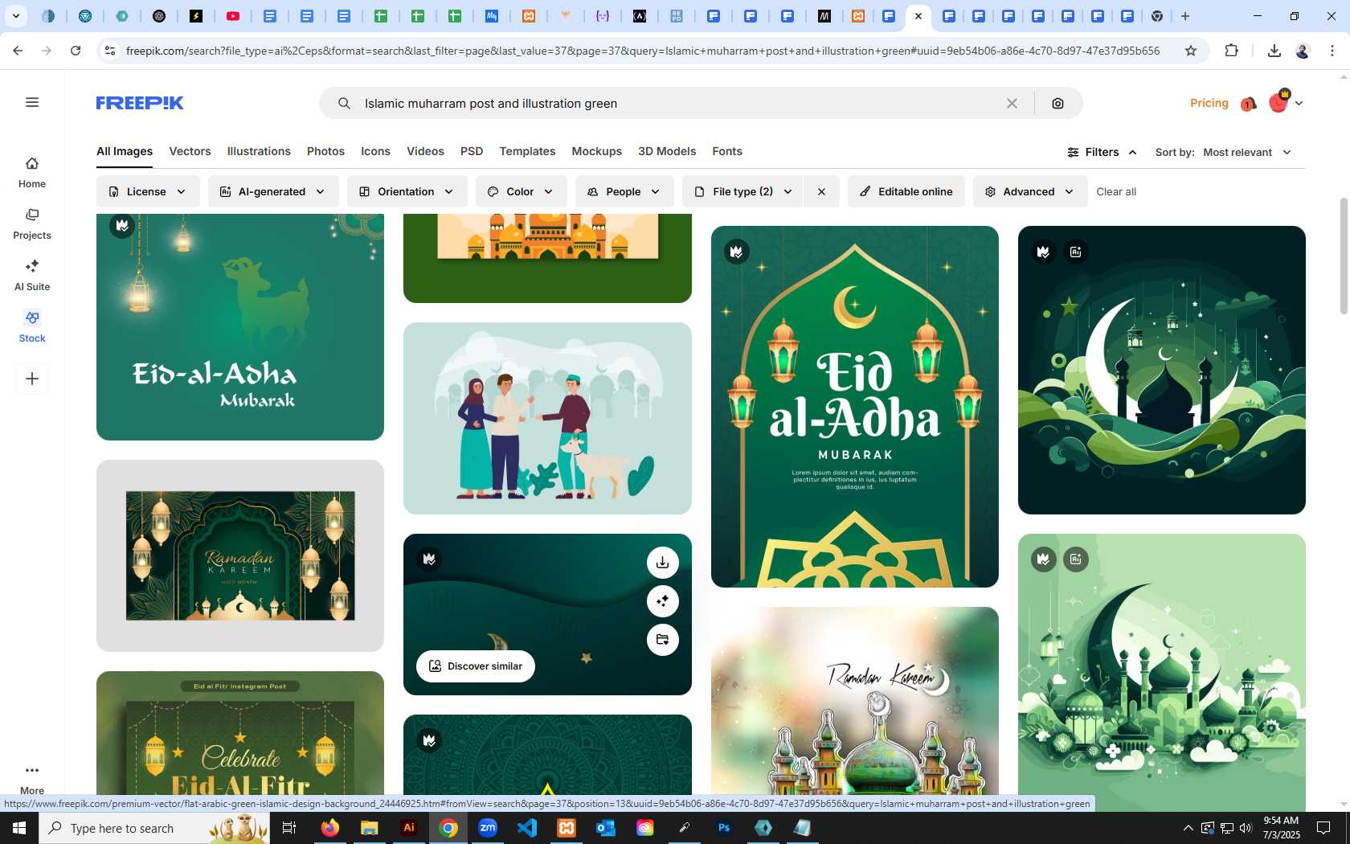This screenshot has height=844, width=1350.
Task: Switch to the Mockups tab
Action: [596, 151]
